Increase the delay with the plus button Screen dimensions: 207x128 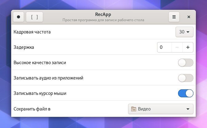click(188, 47)
